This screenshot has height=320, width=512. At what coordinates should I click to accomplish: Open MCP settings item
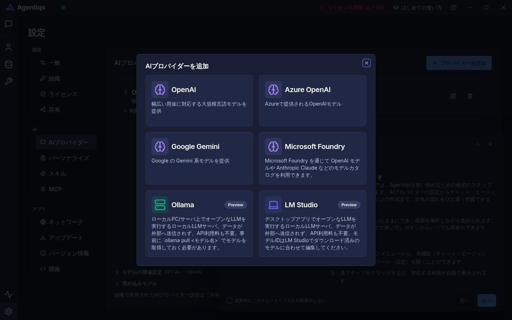click(x=66, y=189)
